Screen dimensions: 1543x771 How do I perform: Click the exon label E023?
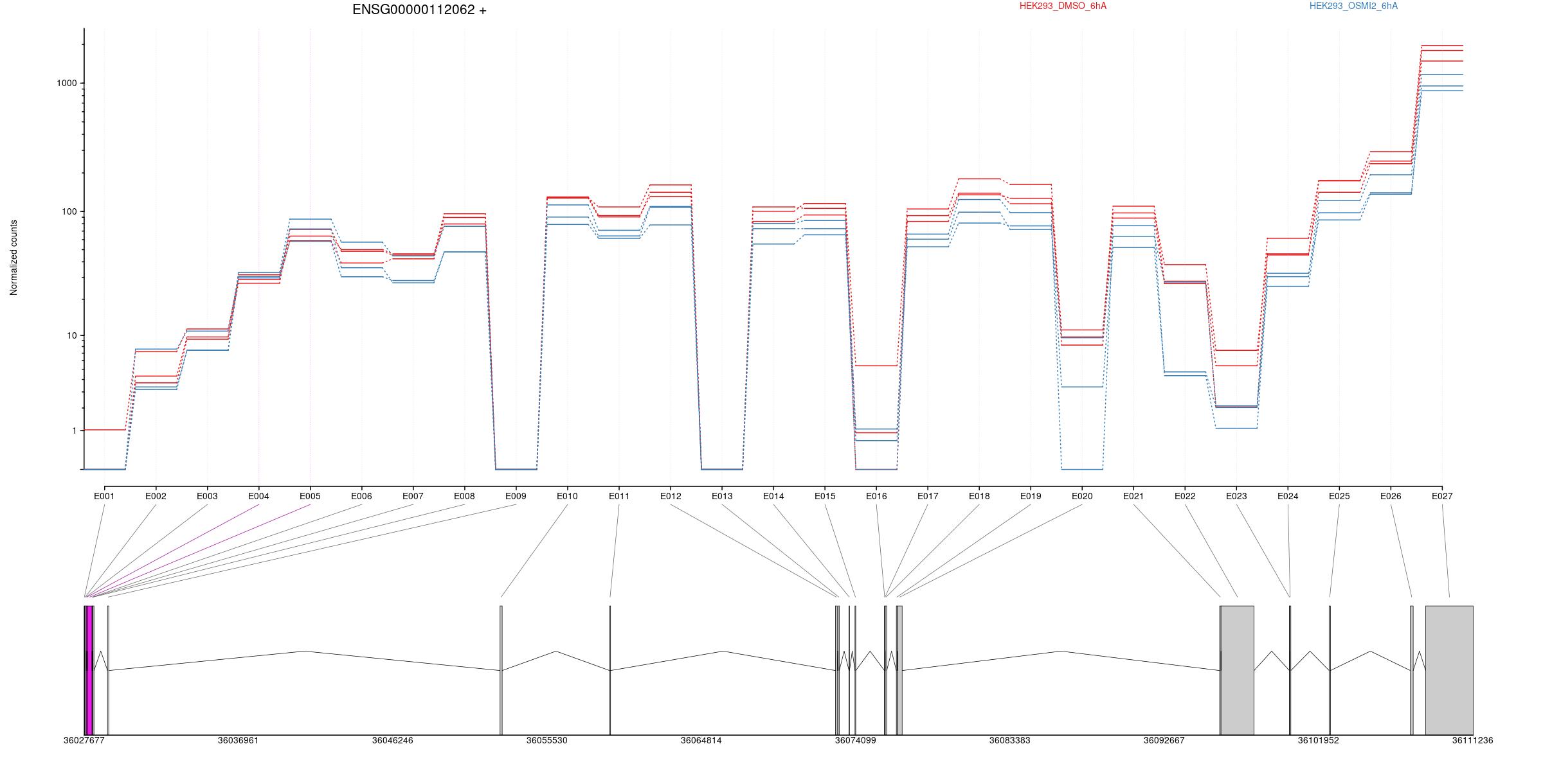click(x=1236, y=496)
